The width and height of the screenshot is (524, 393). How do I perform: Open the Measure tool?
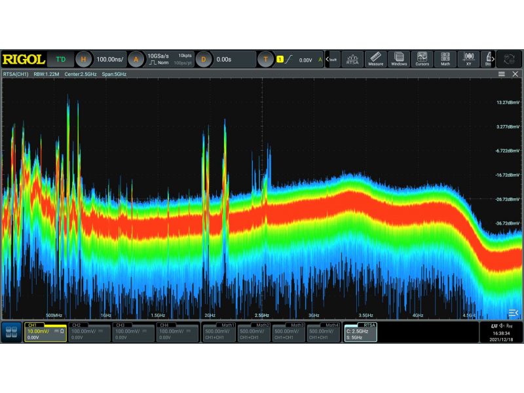coord(376,60)
